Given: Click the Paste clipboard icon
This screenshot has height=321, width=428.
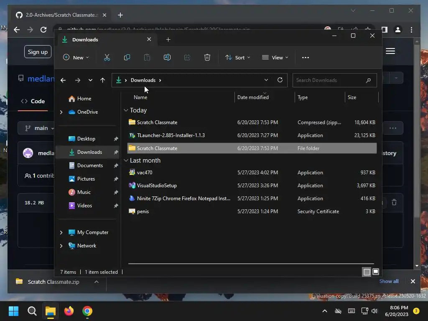Looking at the screenshot, I should tap(147, 57).
